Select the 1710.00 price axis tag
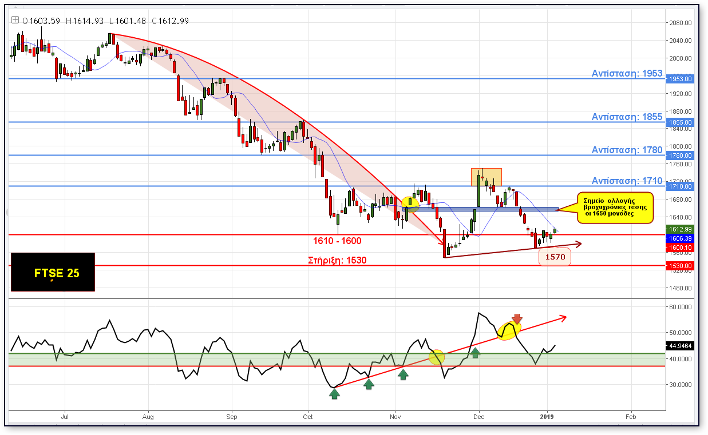Viewport: 708px width, 435px height. pos(680,186)
